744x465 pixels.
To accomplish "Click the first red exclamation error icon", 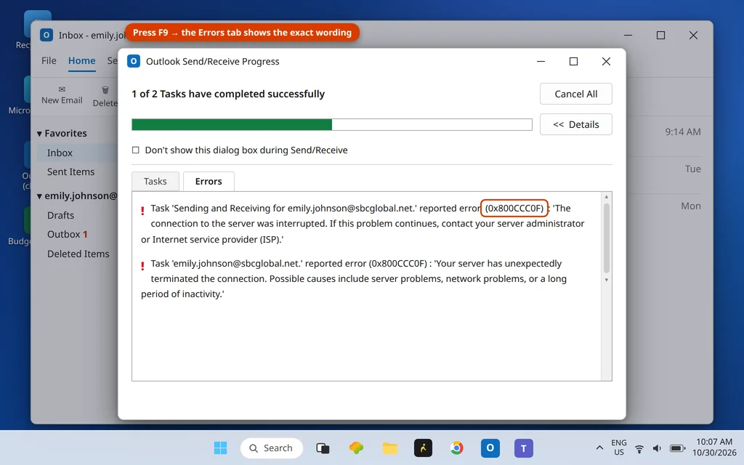I will coord(142,211).
